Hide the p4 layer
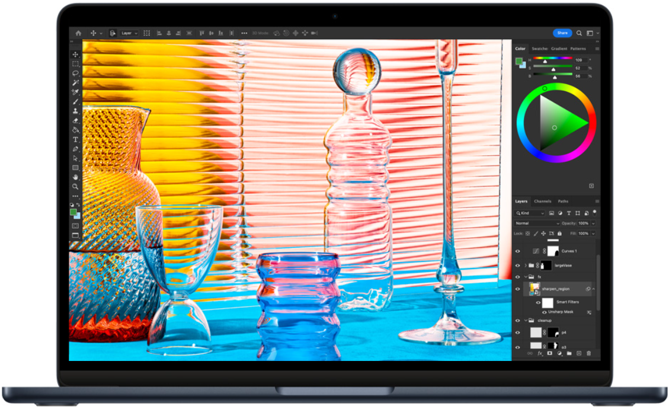 point(518,333)
